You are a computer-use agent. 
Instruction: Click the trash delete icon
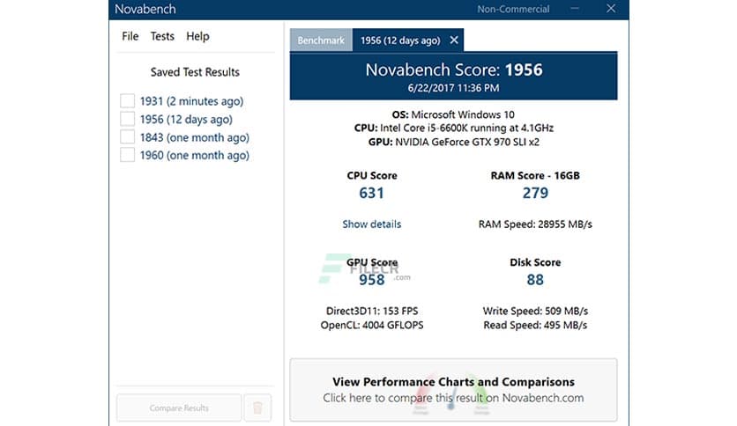point(257,408)
